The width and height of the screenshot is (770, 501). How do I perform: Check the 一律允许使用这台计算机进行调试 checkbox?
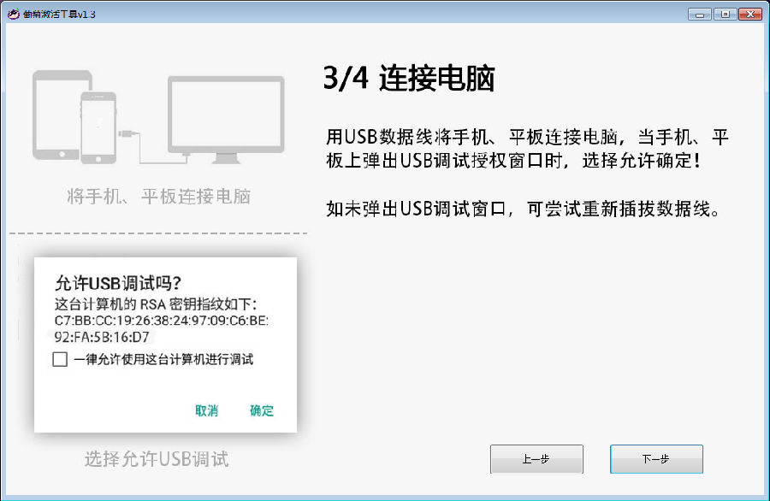60,359
